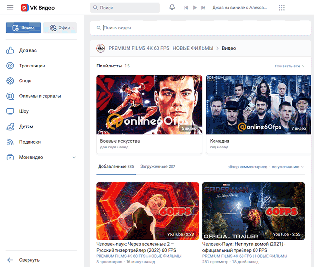314x267 pixels.
Task: Click the Комедия playlist title
Action: click(219, 141)
